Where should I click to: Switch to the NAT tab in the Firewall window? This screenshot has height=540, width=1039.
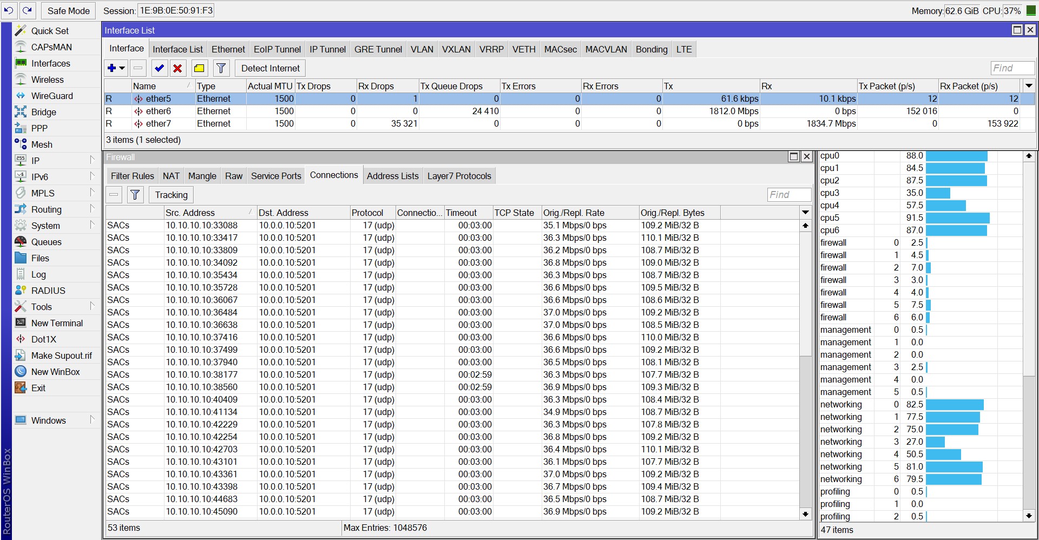pyautogui.click(x=171, y=175)
